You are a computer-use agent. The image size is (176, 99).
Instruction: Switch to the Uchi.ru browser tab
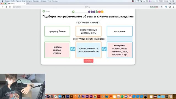(x=17, y=4)
